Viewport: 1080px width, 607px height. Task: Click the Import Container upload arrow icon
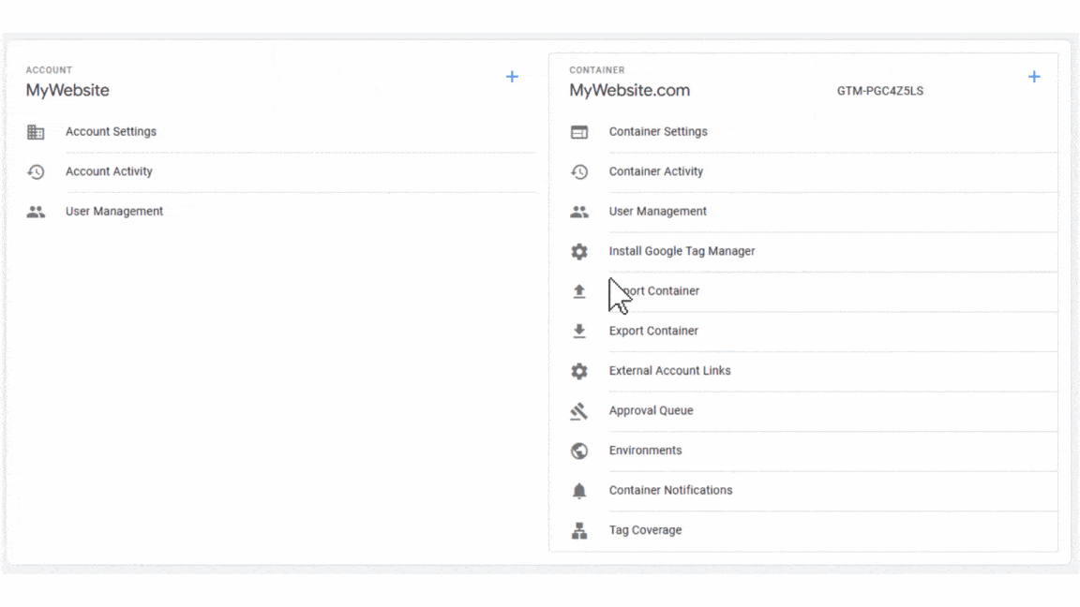(579, 292)
